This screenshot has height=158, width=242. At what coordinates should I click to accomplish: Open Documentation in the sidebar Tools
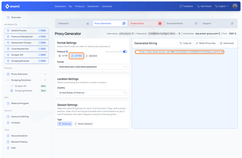(19, 136)
